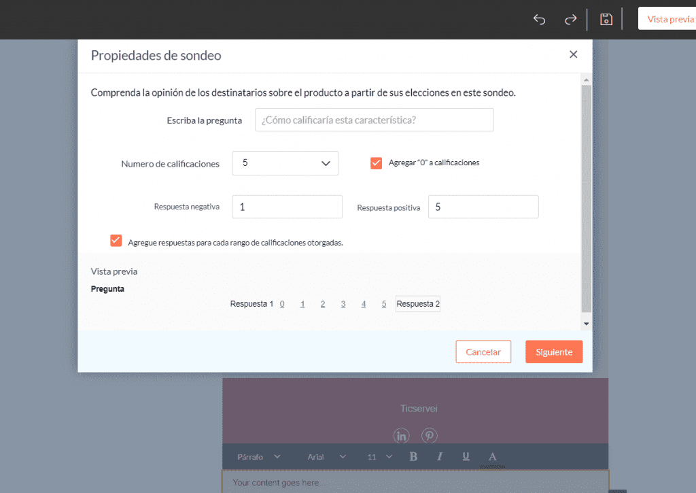This screenshot has width=696, height=493.
Task: Disable Agregue respuestas para cada rango
Action: tap(116, 240)
